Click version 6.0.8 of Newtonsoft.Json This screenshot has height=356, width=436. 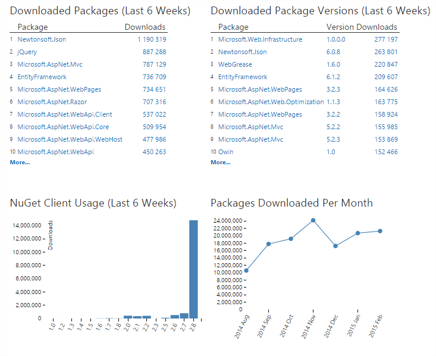[333, 52]
